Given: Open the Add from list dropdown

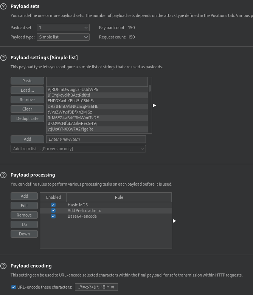Looking at the screenshot, I should click(78, 149).
